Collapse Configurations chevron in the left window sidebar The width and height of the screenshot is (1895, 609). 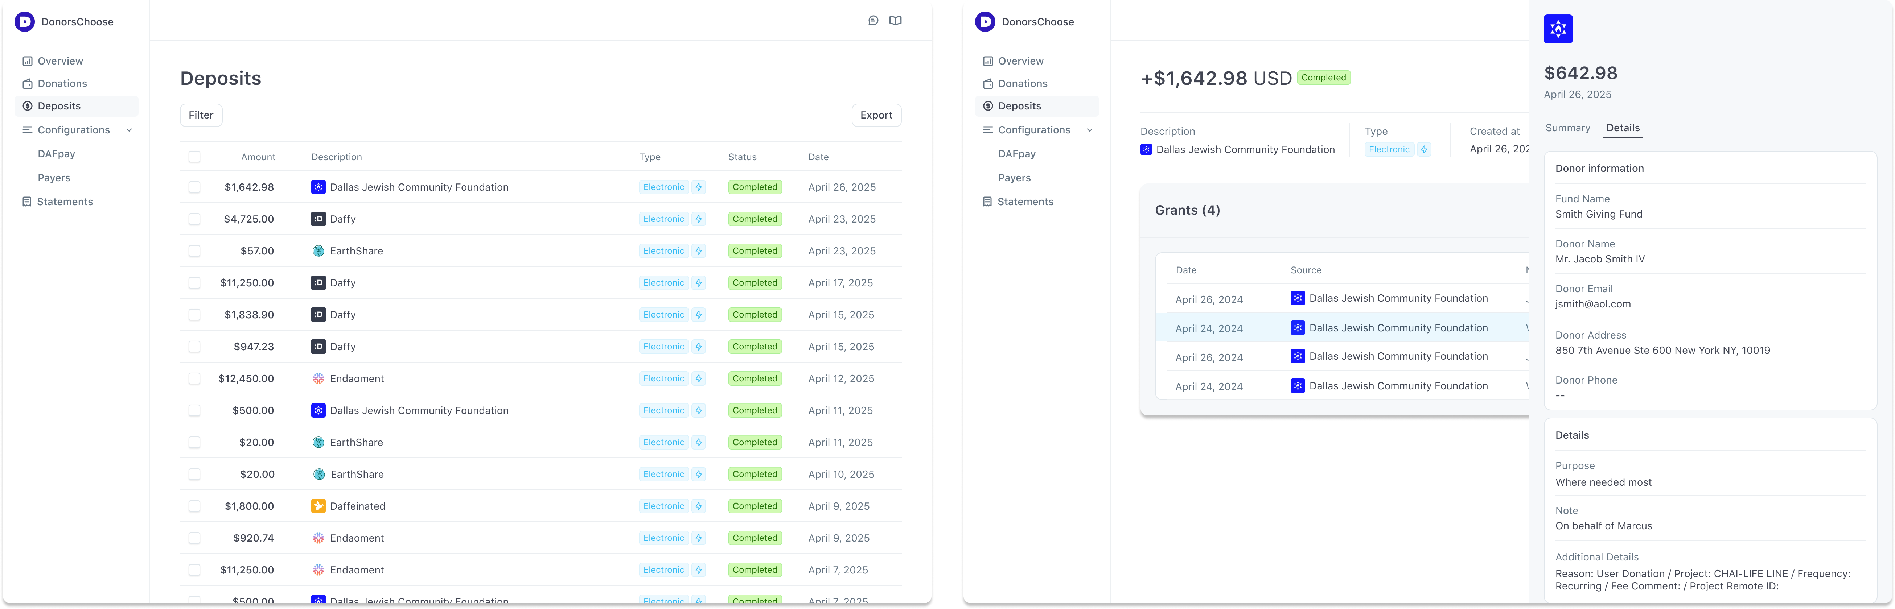130,130
